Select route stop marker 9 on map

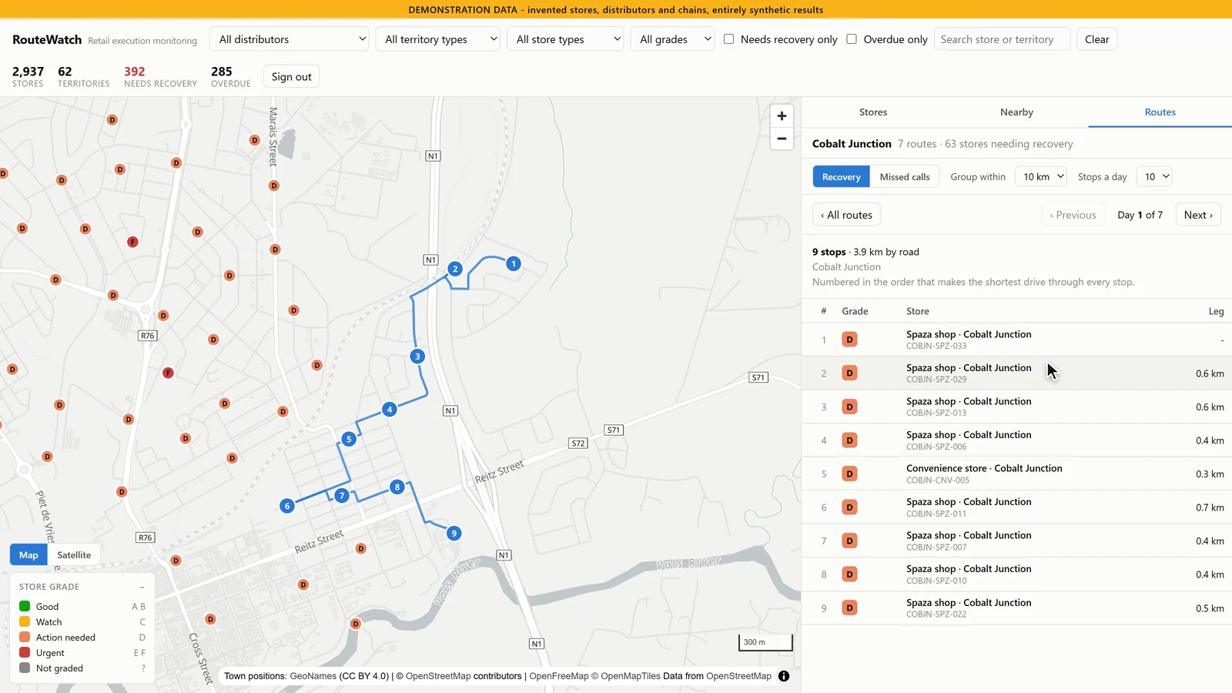[454, 533]
